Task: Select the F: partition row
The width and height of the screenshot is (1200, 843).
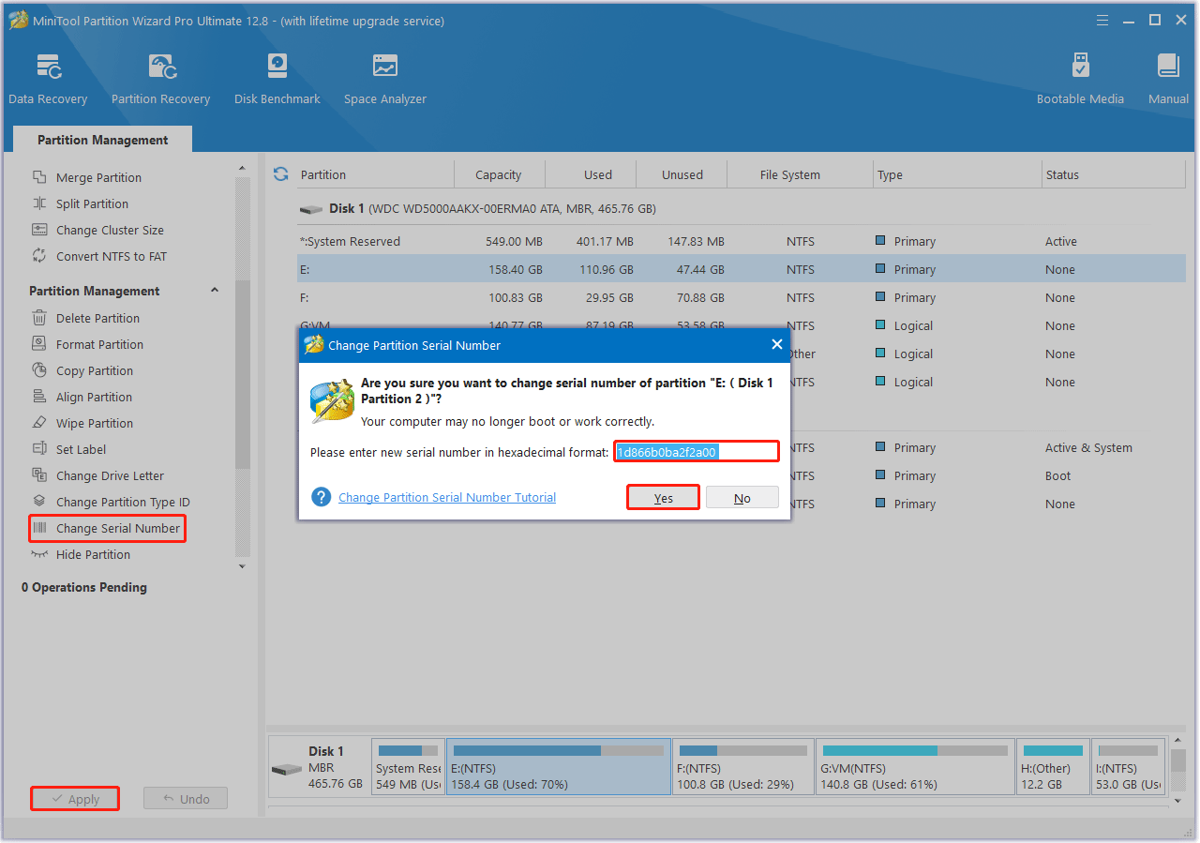Action: point(741,297)
